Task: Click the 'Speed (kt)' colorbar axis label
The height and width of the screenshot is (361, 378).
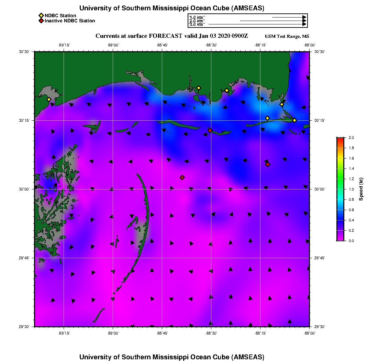Action: pos(361,189)
